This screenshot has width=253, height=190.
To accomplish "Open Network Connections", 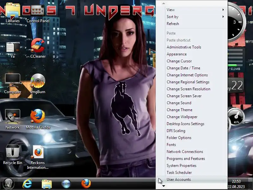I will coord(196,151).
